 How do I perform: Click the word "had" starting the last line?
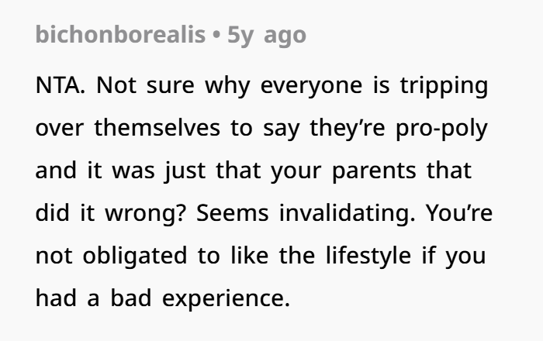point(57,299)
